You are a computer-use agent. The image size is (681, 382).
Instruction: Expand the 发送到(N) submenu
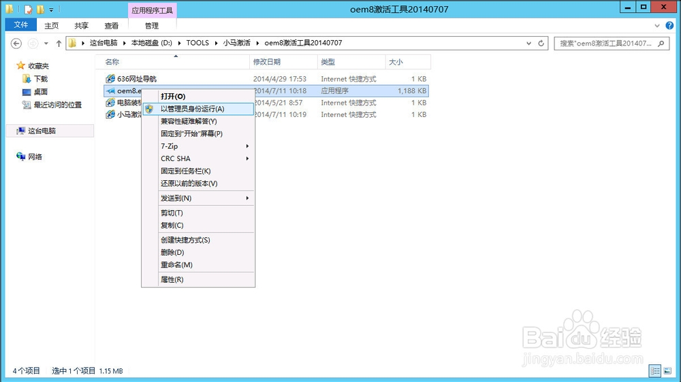click(x=198, y=198)
